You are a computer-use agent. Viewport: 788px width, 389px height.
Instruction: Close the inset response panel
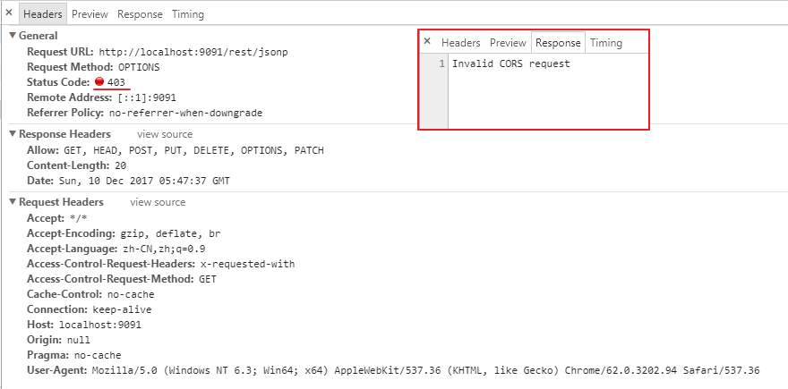[x=427, y=41]
